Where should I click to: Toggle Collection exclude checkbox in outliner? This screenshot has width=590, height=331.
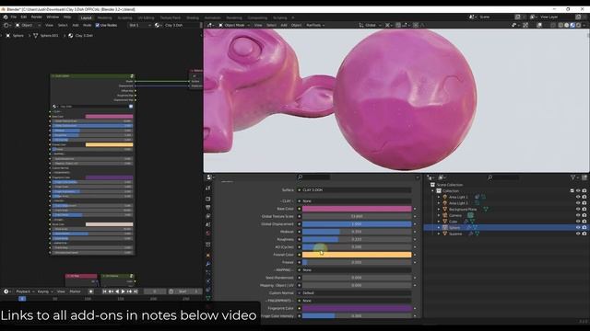(572, 190)
